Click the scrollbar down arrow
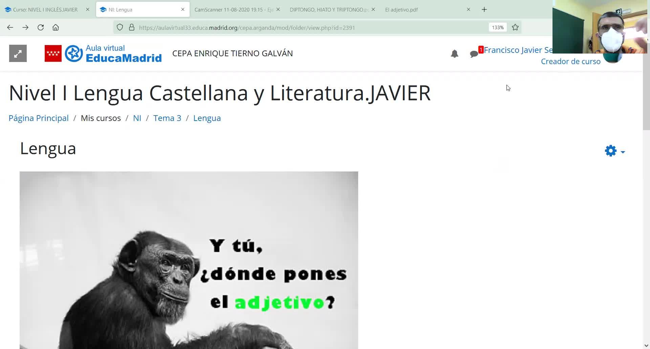 pos(646,345)
